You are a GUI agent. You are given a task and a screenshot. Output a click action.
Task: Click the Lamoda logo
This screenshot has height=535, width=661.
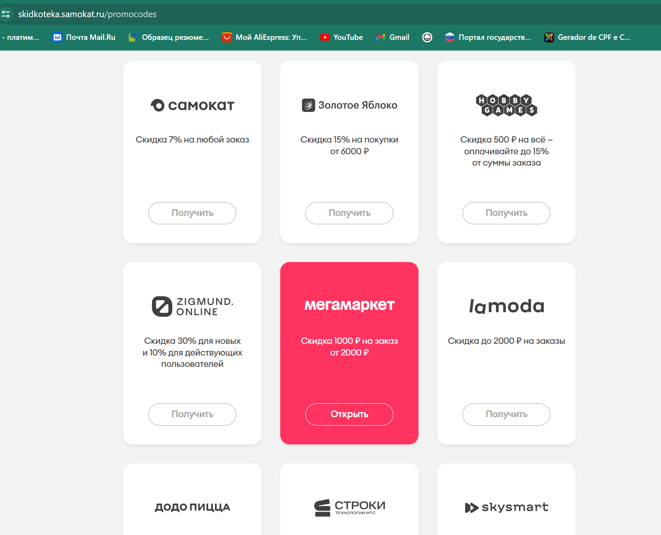506,306
